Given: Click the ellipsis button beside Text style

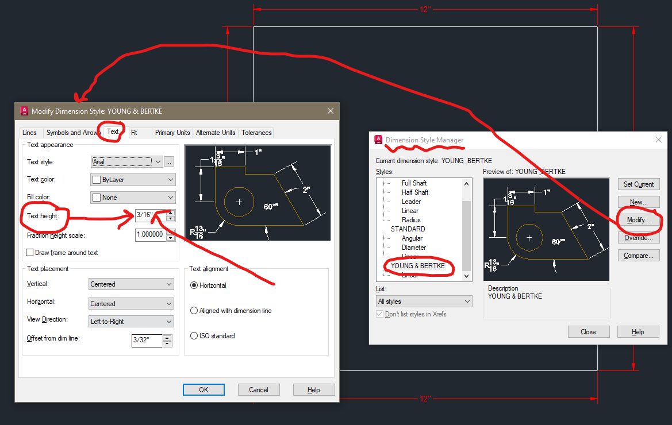Looking at the screenshot, I should click(x=169, y=162).
